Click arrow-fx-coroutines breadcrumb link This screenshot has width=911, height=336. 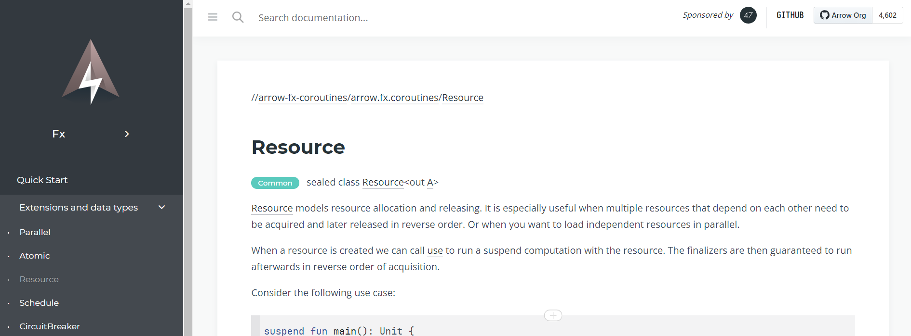point(303,98)
